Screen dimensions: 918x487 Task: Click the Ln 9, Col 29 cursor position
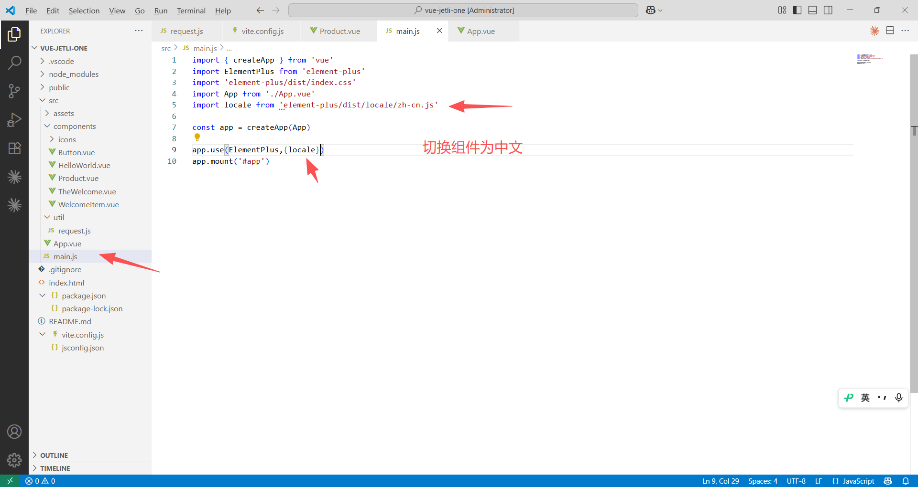pyautogui.click(x=721, y=481)
